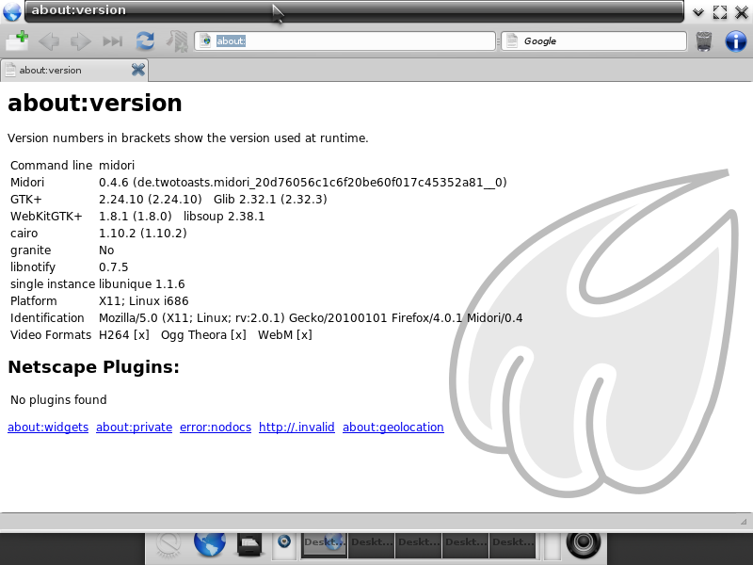
Task: Switch to the fourth Desktop in pager
Action: [x=465, y=545]
